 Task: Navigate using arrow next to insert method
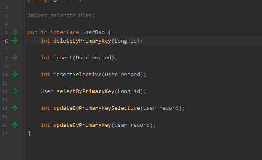[14, 57]
